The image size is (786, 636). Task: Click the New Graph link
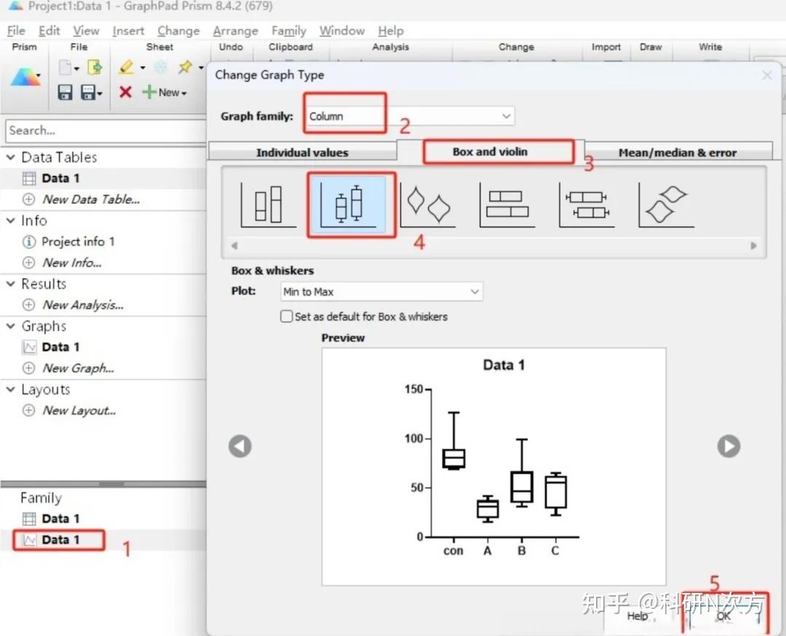tap(78, 368)
